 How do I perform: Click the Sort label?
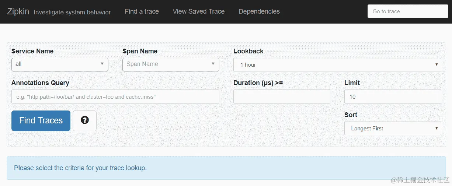[351, 115]
